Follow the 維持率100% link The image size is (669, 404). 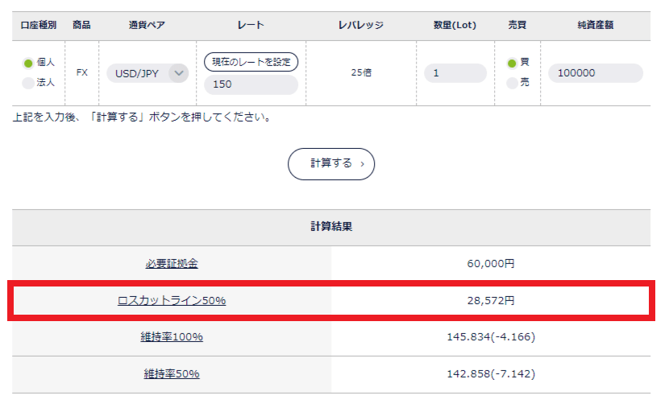point(172,336)
